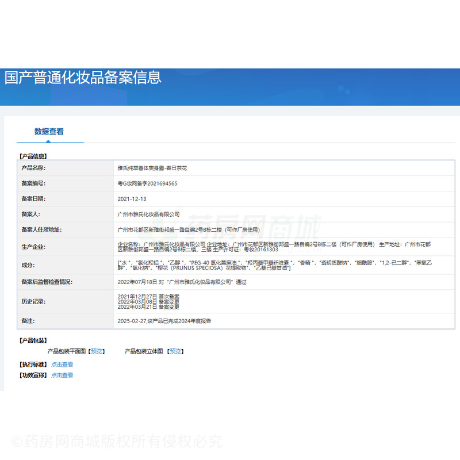
Task: Click the 成分 ingredient list text
Action: pyautogui.click(x=274, y=265)
